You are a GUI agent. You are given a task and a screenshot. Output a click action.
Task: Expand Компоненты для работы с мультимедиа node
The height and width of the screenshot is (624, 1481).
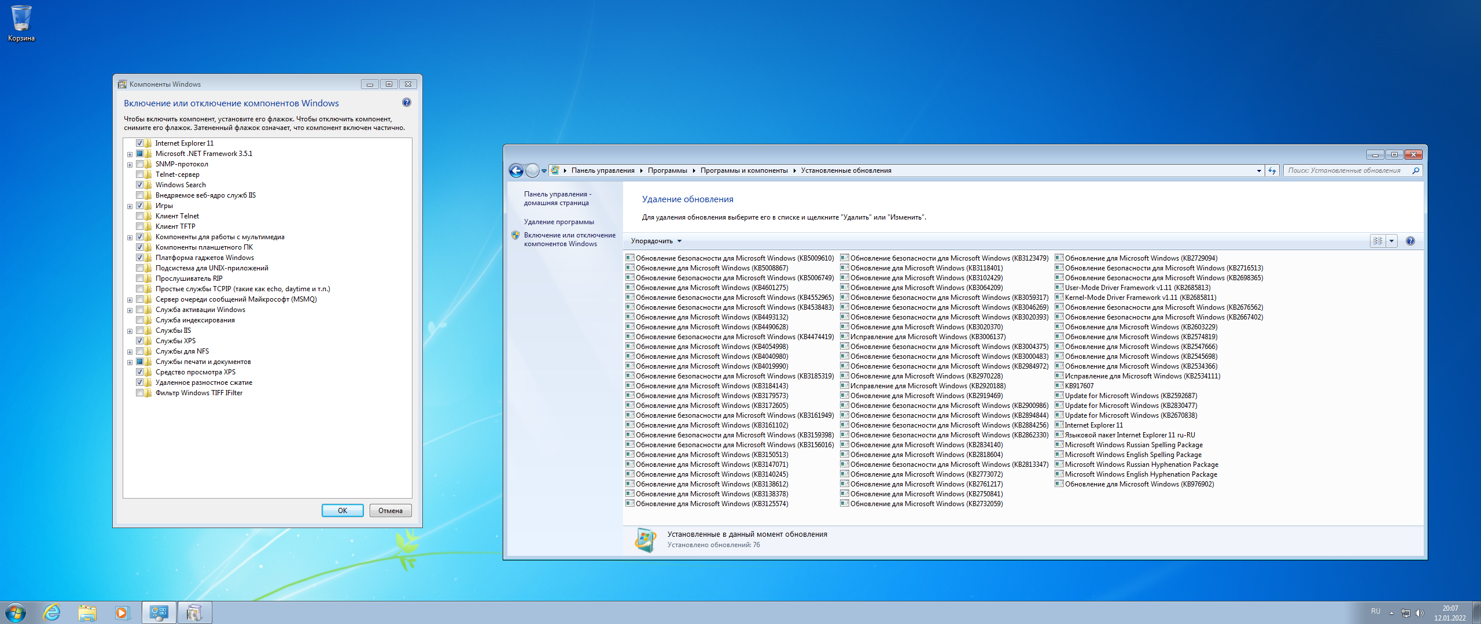point(130,237)
